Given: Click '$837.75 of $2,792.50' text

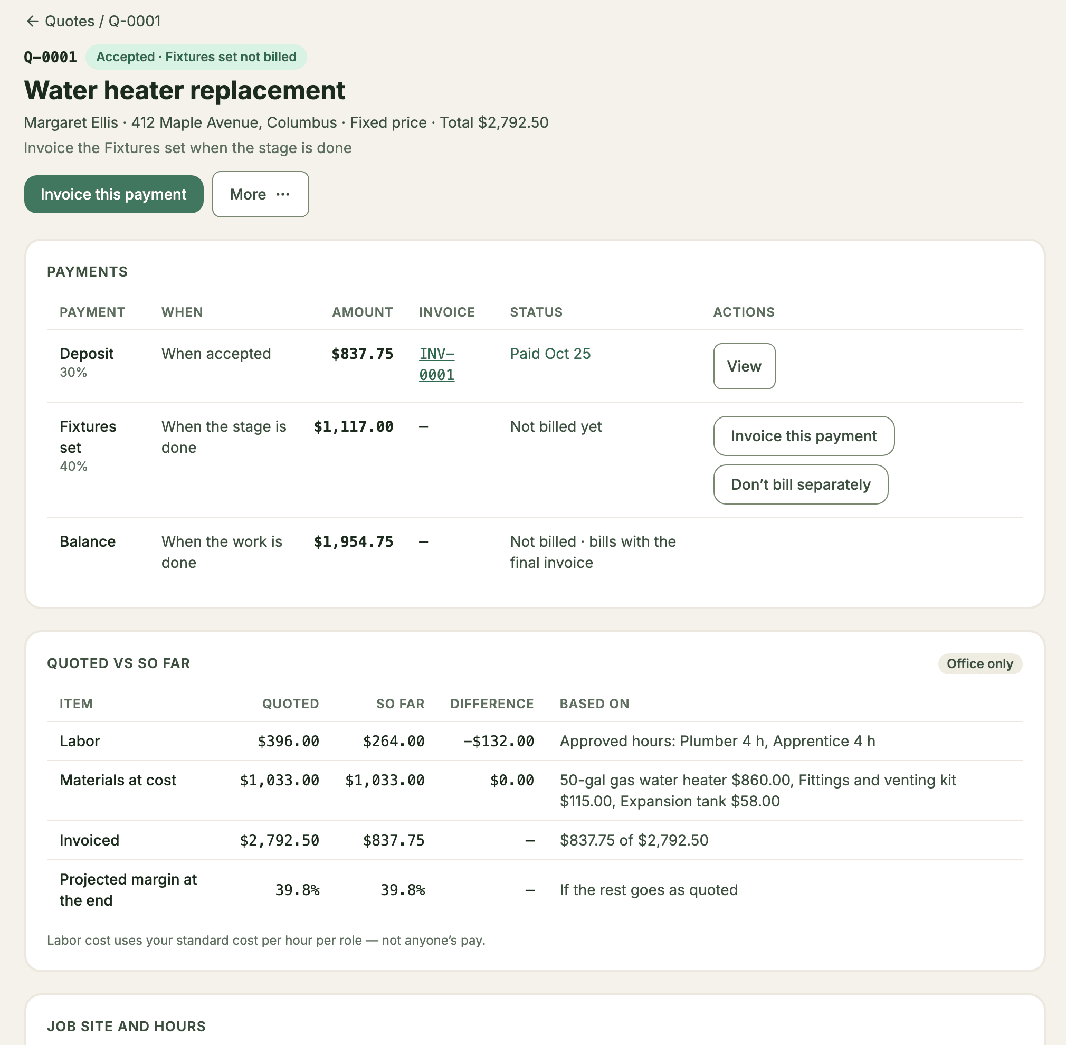Looking at the screenshot, I should click(634, 840).
